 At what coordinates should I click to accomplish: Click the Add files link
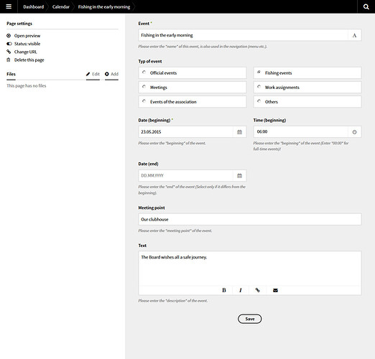coord(111,74)
